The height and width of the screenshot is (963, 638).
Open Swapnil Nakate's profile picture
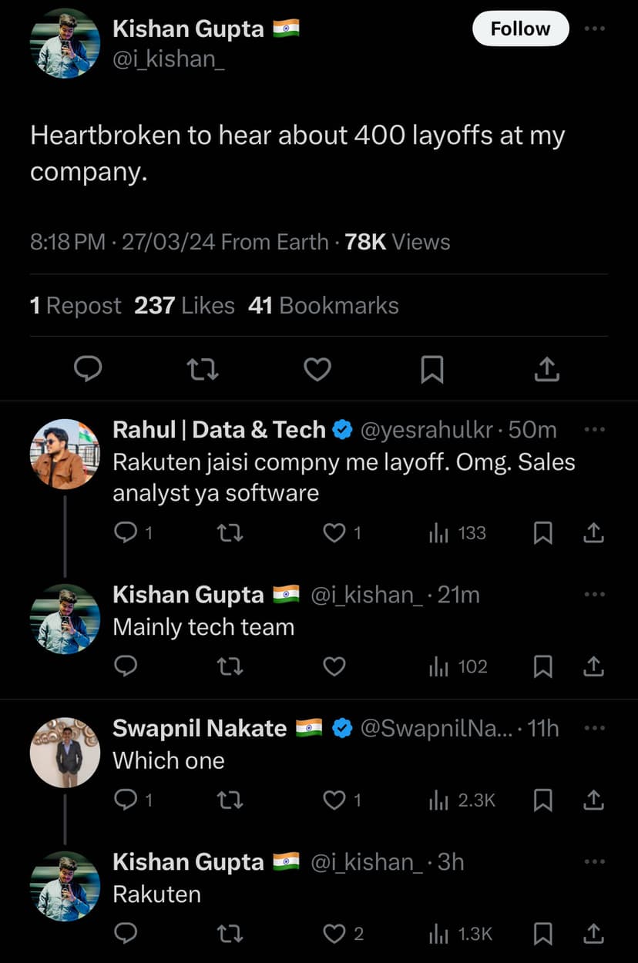[x=65, y=752]
